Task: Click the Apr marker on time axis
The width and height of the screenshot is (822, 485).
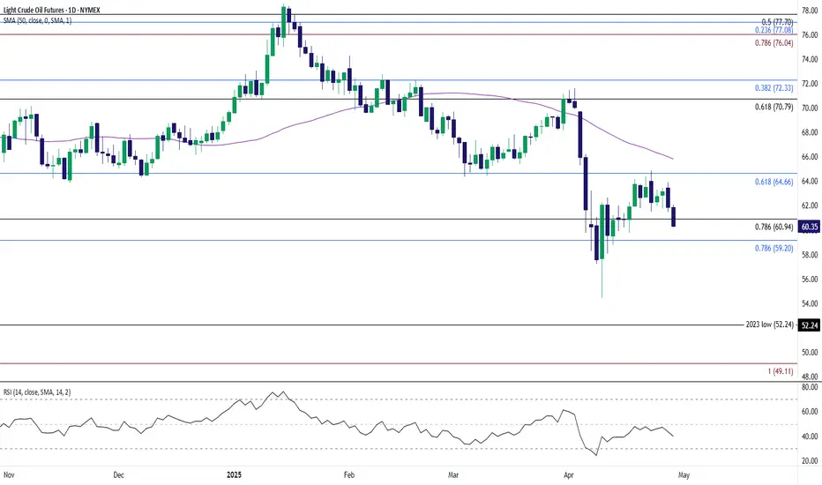Action: point(569,475)
